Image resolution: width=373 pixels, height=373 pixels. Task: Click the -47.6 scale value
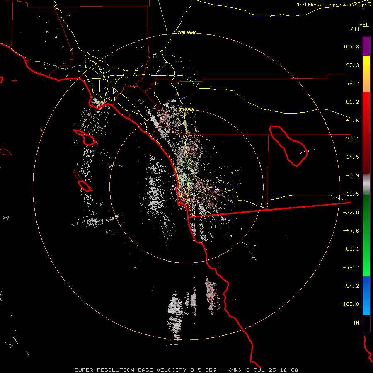(x=351, y=231)
